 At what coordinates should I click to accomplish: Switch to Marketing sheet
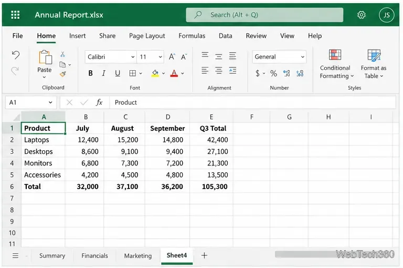point(138,255)
